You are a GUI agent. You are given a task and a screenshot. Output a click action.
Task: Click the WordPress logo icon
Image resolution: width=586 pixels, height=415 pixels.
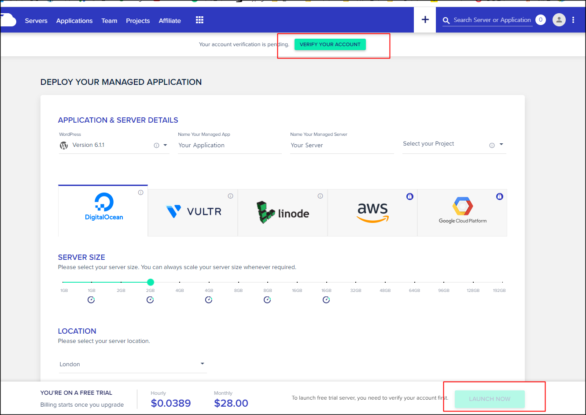(64, 146)
